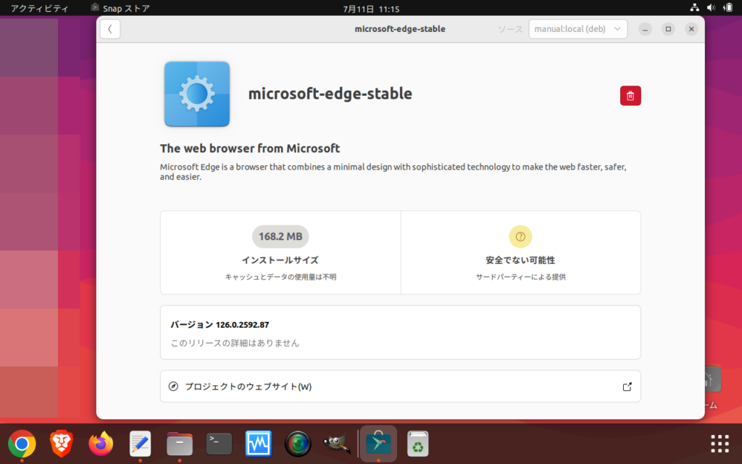The width and height of the screenshot is (742, 464).
Task: Open the text editor from the dock
Action: click(140, 444)
